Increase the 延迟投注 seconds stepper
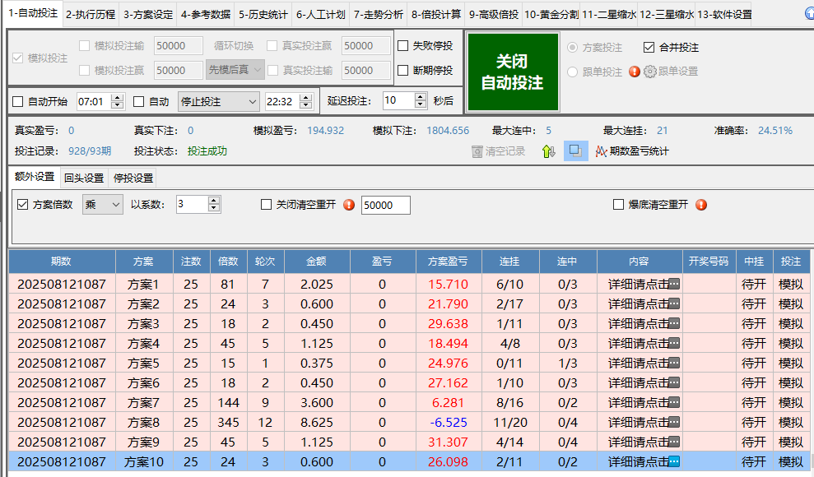 (421, 96)
